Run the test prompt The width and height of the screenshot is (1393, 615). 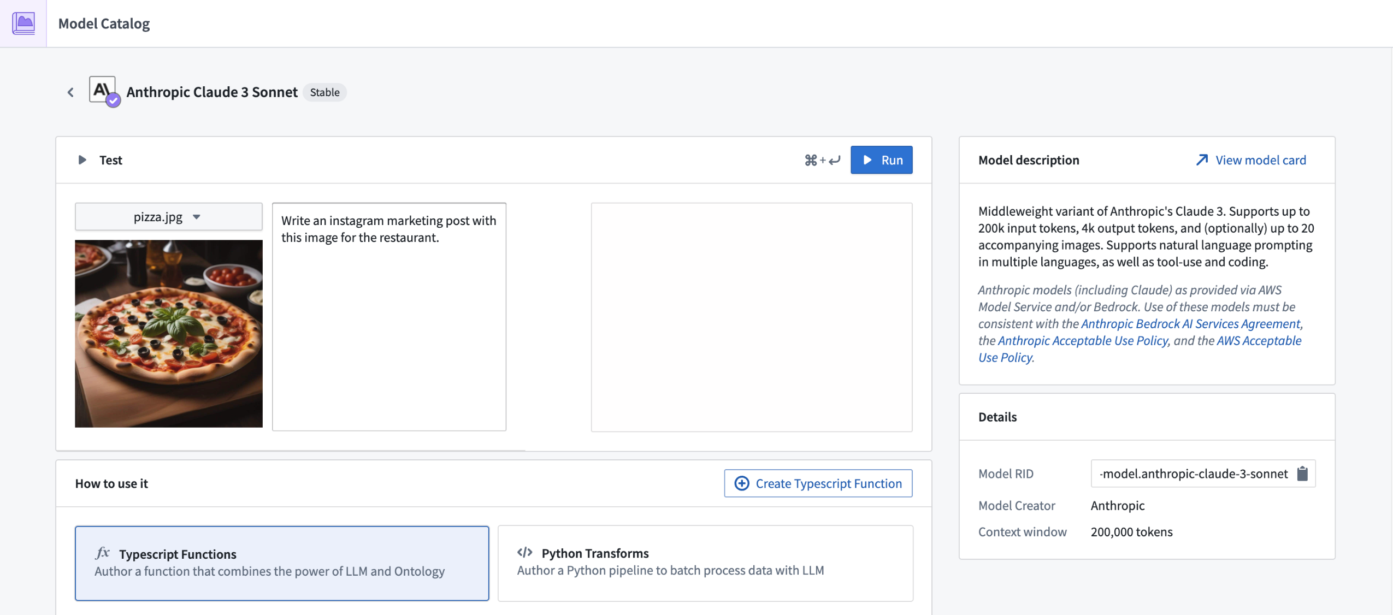[x=881, y=160]
